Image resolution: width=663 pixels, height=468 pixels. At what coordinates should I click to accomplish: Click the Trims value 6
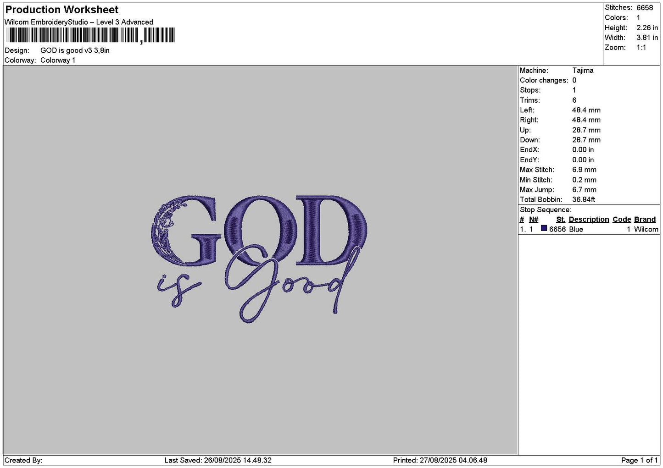574,100
